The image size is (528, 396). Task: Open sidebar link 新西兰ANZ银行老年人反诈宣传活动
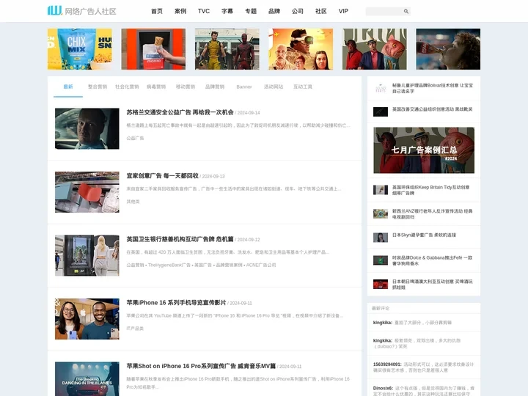pyautogui.click(x=433, y=214)
